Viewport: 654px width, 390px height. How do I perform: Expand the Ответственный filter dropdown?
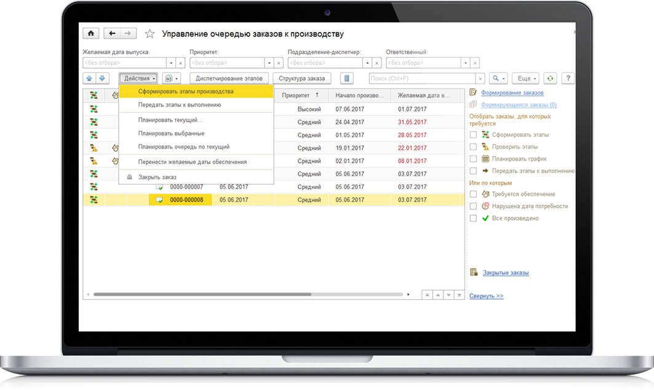(466, 63)
